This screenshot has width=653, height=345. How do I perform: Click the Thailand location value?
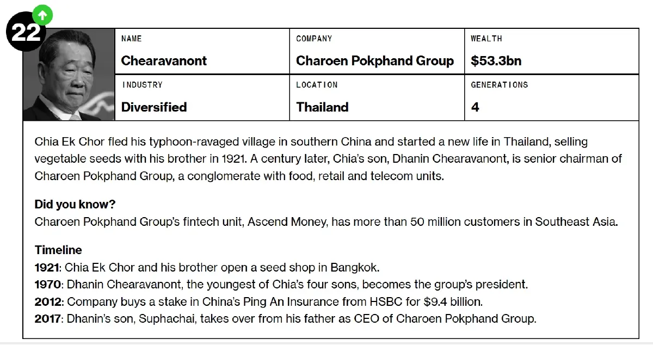point(322,107)
